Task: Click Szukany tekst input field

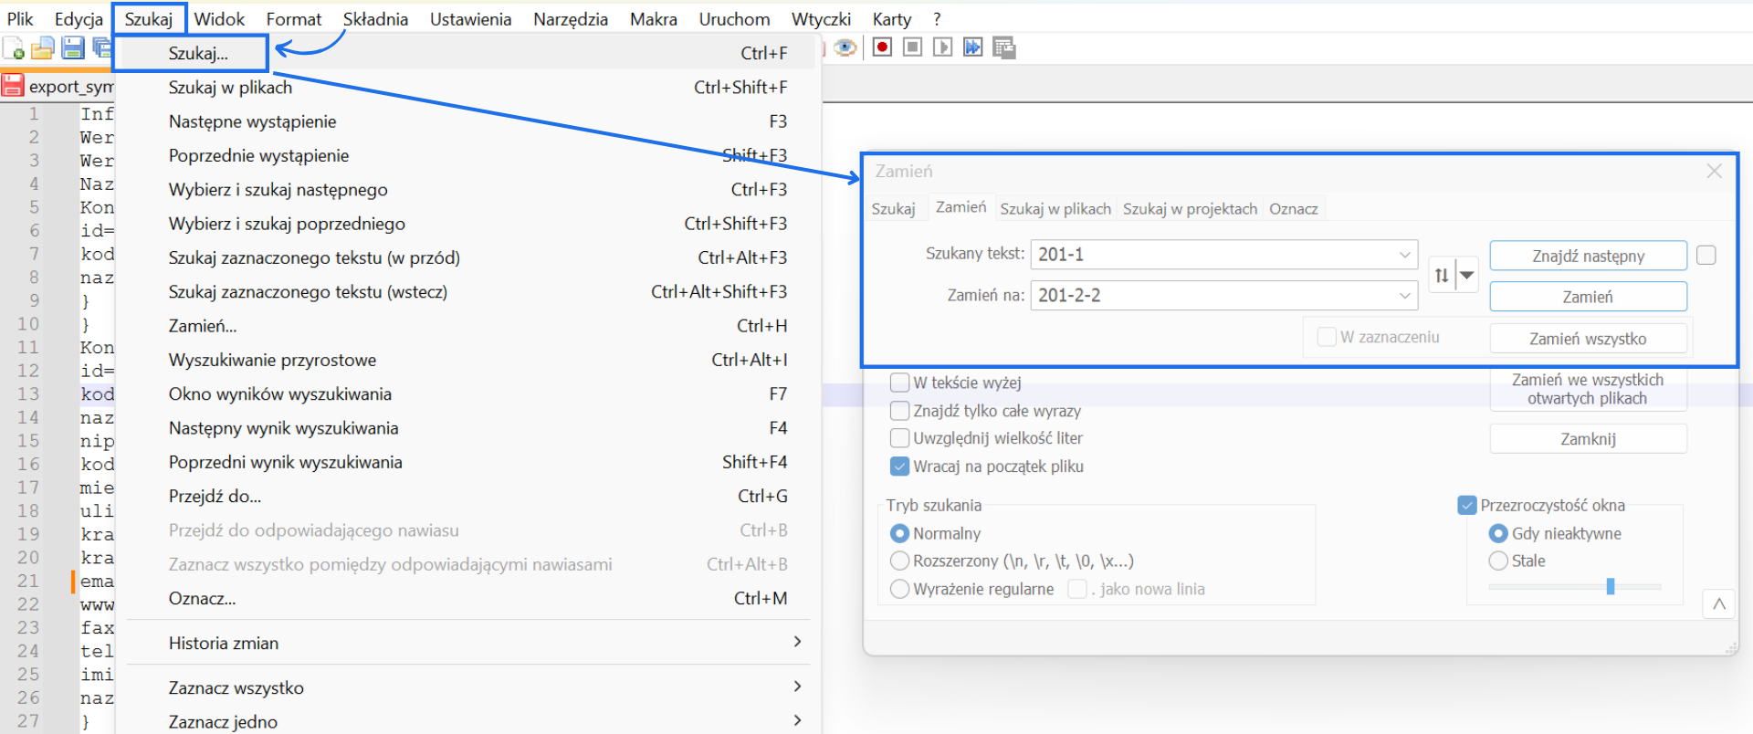Action: tap(1224, 255)
